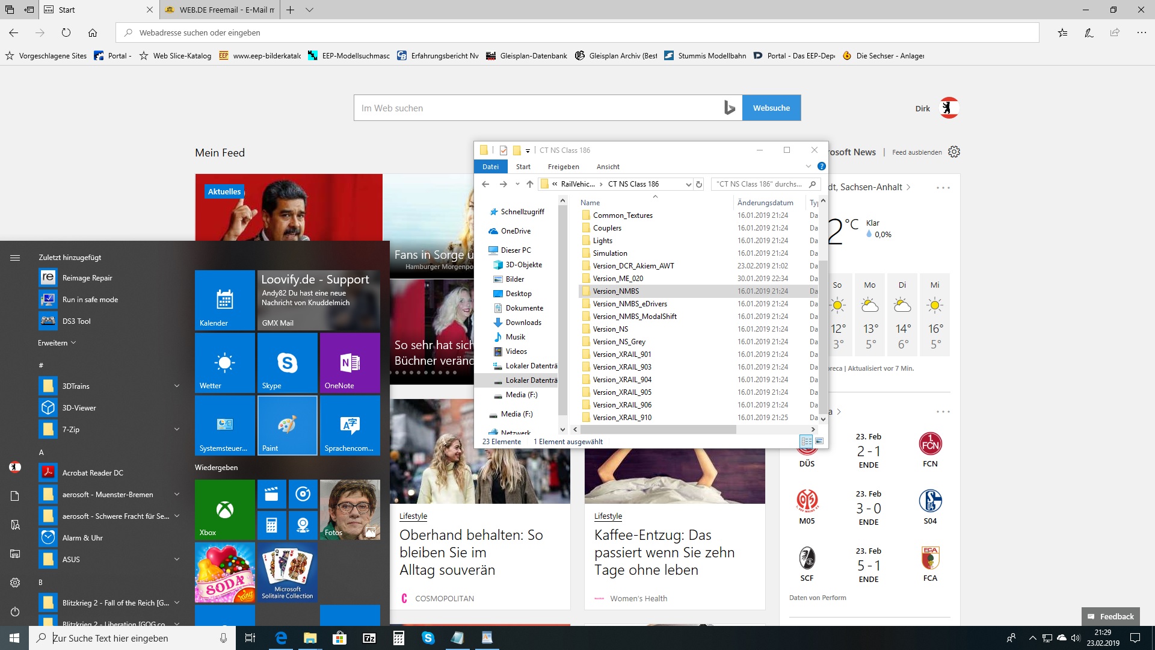Click Explorer horizontal scrollbar thumb
Viewport: 1155px width, 650px height.
pyautogui.click(x=658, y=429)
